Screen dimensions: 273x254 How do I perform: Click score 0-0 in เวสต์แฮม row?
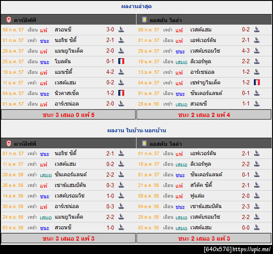[246, 228]
